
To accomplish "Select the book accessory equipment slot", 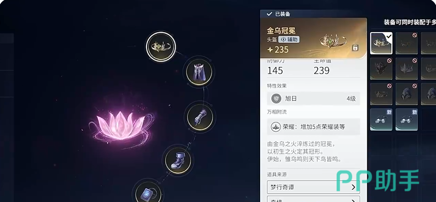I will tap(148, 192).
